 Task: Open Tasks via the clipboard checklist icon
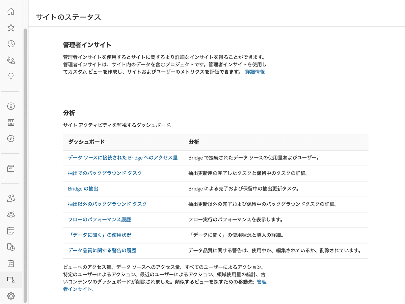coord(11,263)
